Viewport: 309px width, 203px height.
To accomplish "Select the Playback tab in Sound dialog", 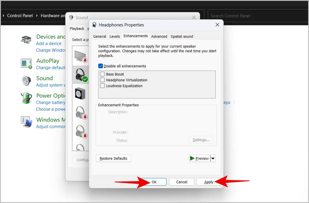I will click(77, 29).
